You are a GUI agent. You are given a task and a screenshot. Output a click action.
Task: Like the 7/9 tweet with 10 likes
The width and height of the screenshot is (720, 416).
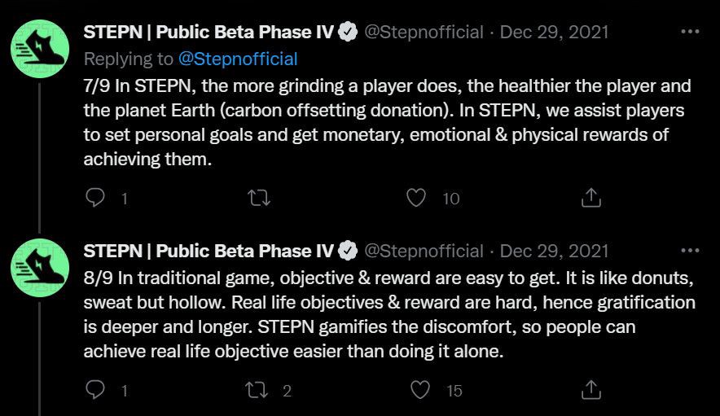click(417, 198)
